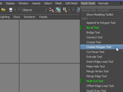Tear off the menu using dashed line

(x=101, y=7)
